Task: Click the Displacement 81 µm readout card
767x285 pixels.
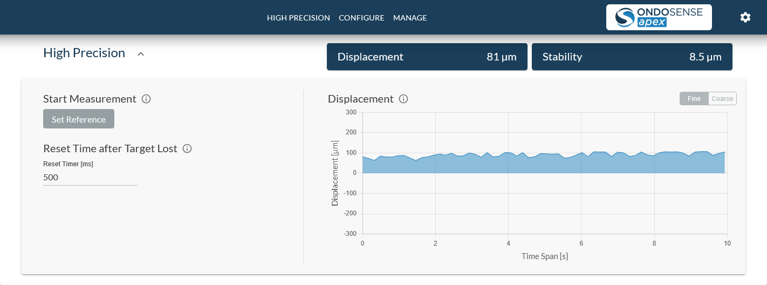Action: [427, 57]
